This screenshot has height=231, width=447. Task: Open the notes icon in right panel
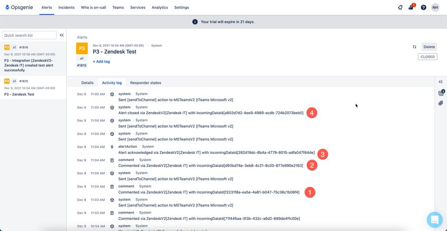(x=441, y=93)
